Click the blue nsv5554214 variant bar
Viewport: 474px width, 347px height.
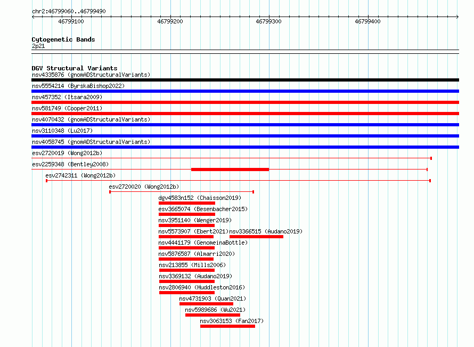245,91
